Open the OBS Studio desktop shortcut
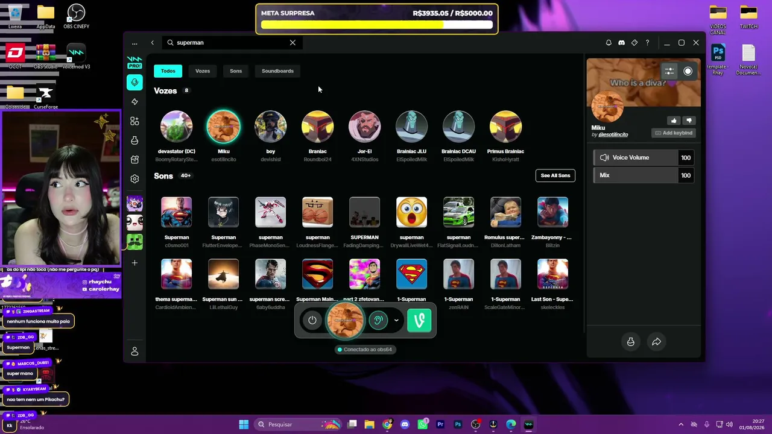 45,57
